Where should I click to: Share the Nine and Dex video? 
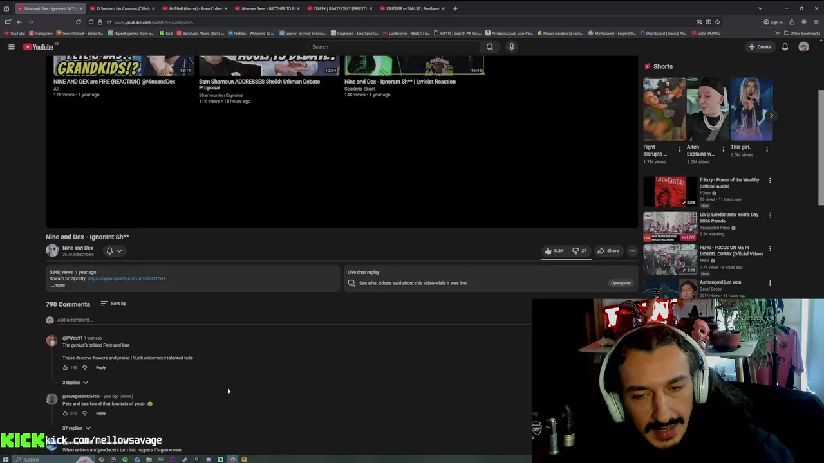click(608, 251)
